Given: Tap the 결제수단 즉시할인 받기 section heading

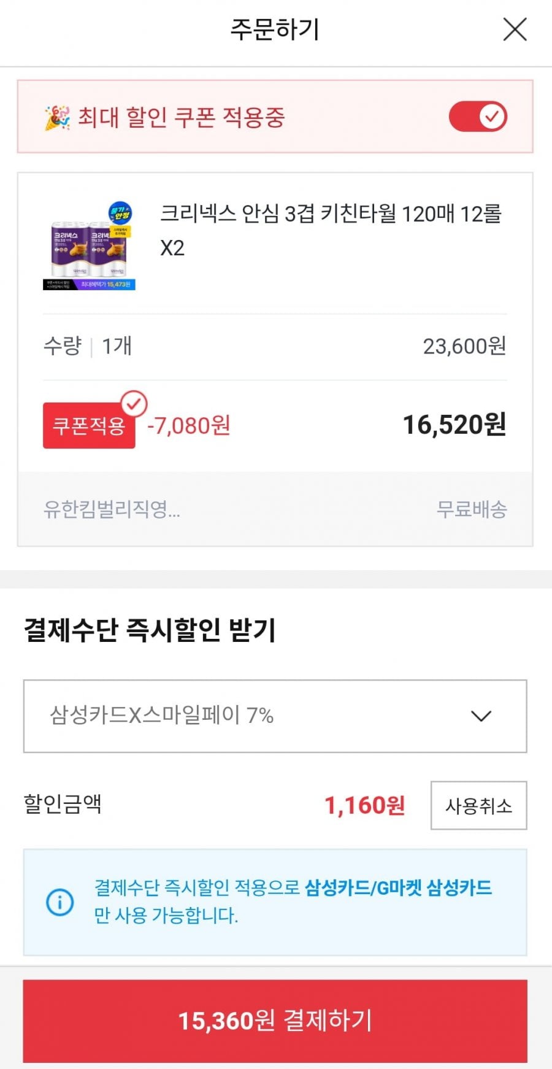Looking at the screenshot, I should (x=150, y=630).
